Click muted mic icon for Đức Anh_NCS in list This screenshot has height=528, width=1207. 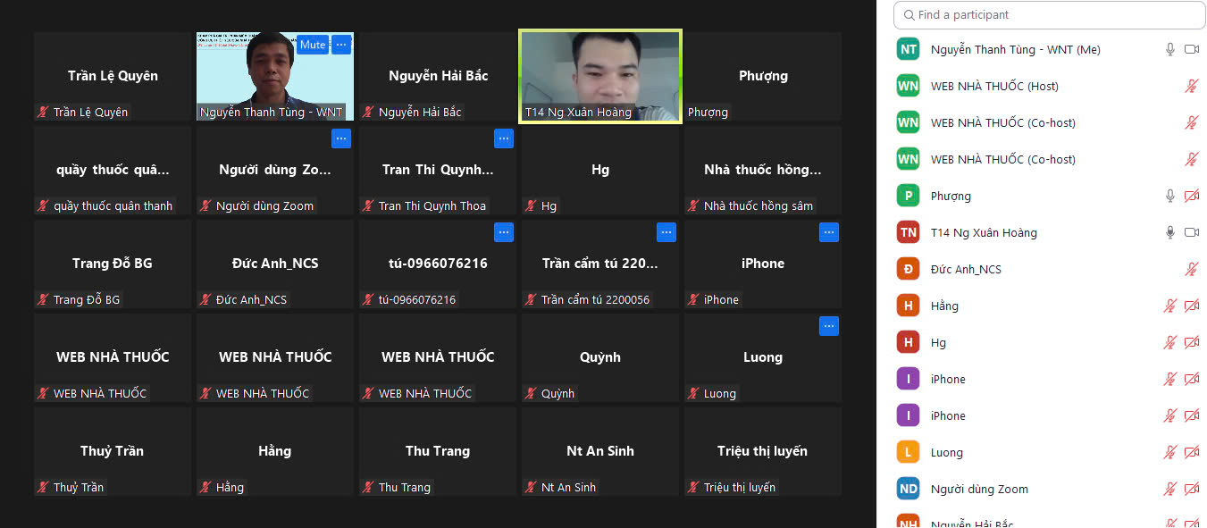click(x=1191, y=270)
